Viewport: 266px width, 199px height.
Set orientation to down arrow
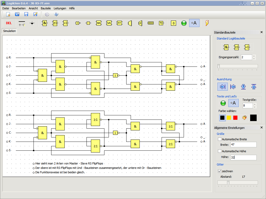coord(243,87)
